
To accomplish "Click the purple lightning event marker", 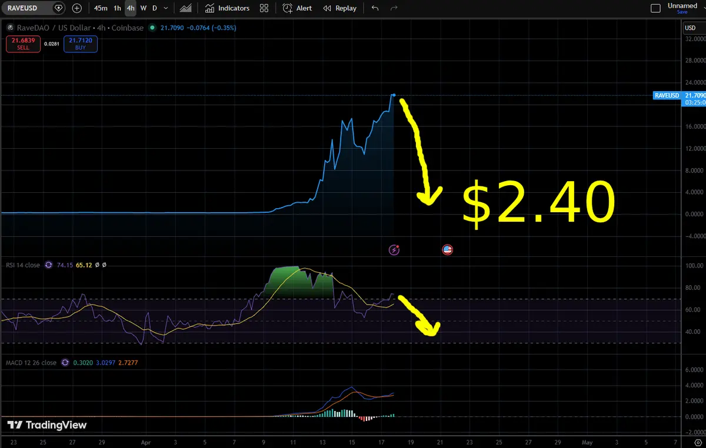I will 394,250.
